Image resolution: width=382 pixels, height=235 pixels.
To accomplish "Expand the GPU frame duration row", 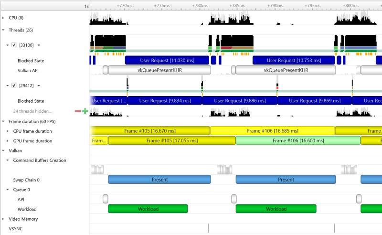I will pyautogui.click(x=7, y=141).
